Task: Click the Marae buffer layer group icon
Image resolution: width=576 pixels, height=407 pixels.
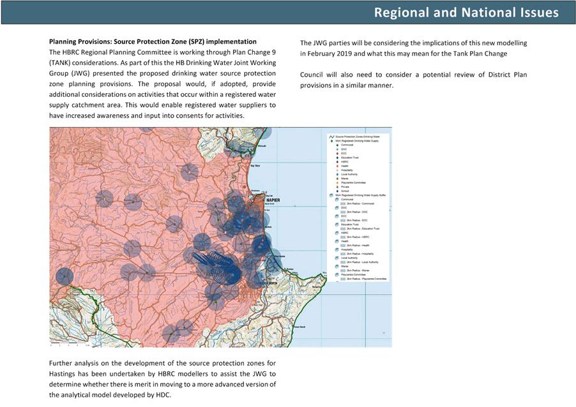Action: (337, 267)
